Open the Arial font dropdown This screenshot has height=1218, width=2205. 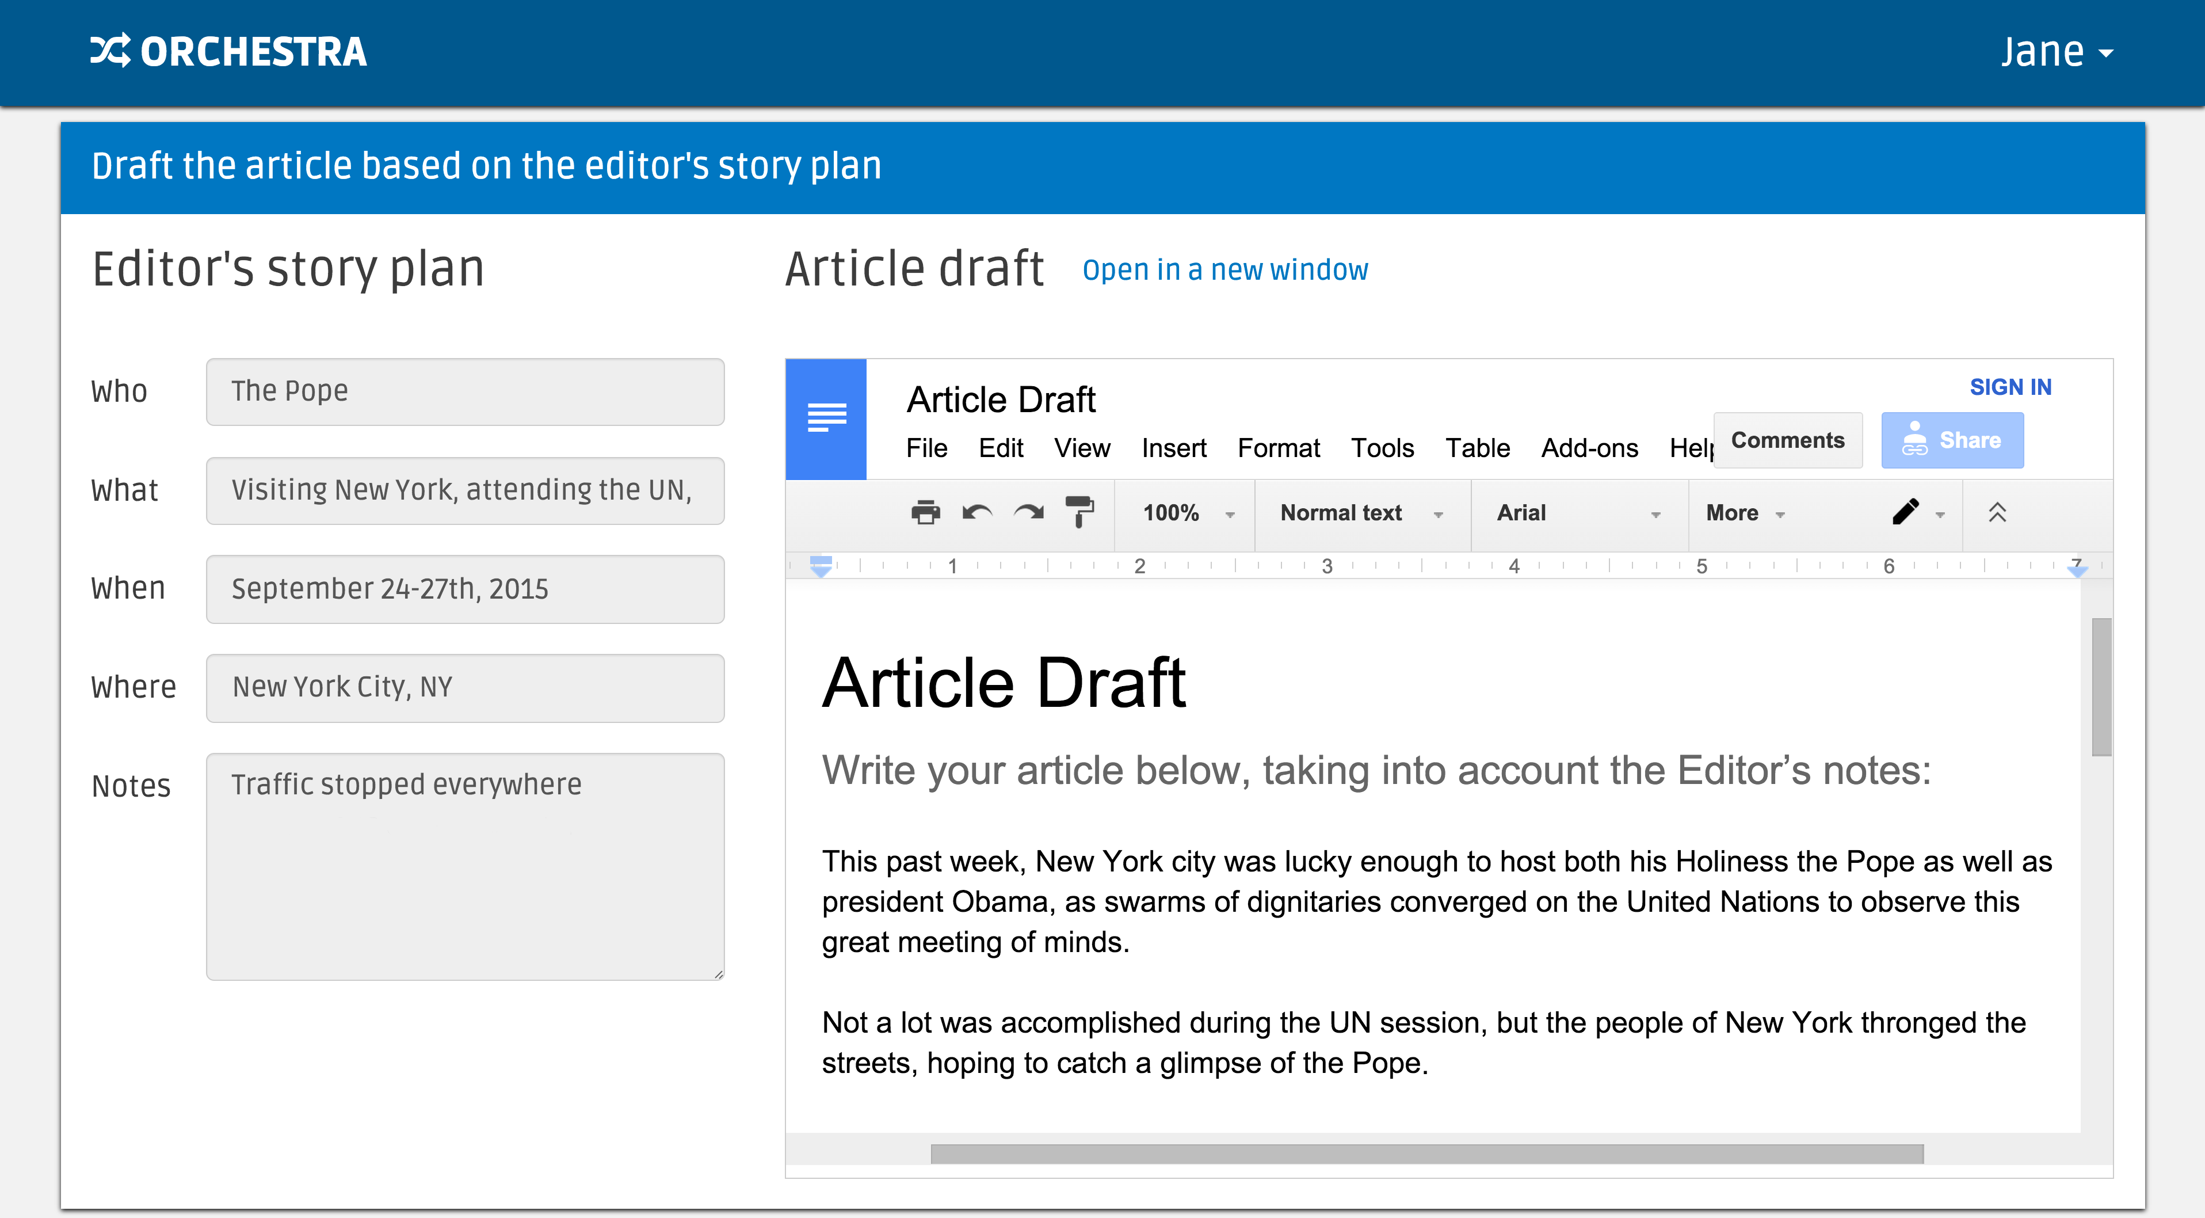click(x=1578, y=513)
